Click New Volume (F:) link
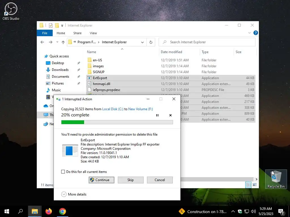The width and height of the screenshot is (290, 217). 140,109
